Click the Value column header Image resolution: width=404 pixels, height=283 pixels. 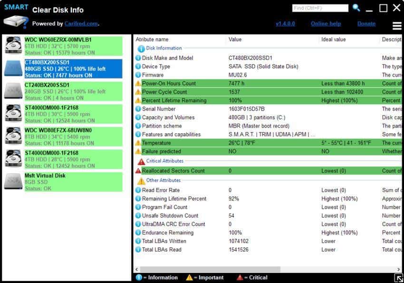coord(235,39)
